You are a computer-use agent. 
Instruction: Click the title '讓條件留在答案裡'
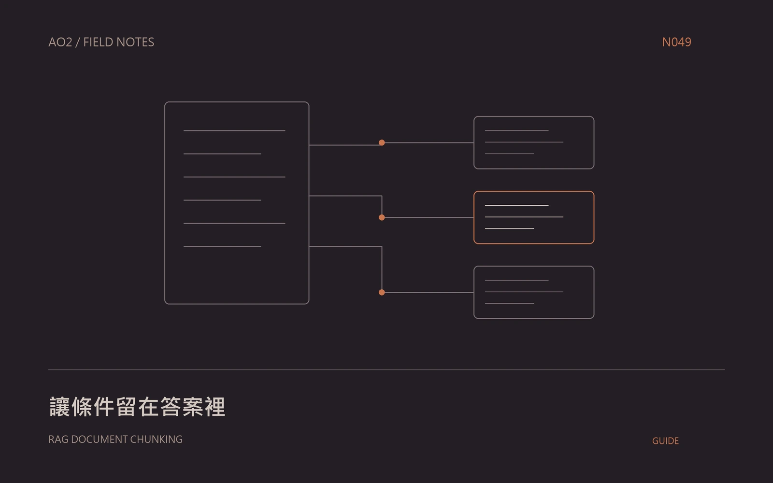(x=137, y=407)
